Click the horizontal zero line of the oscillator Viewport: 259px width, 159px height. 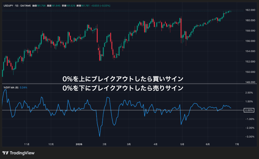click(123, 110)
